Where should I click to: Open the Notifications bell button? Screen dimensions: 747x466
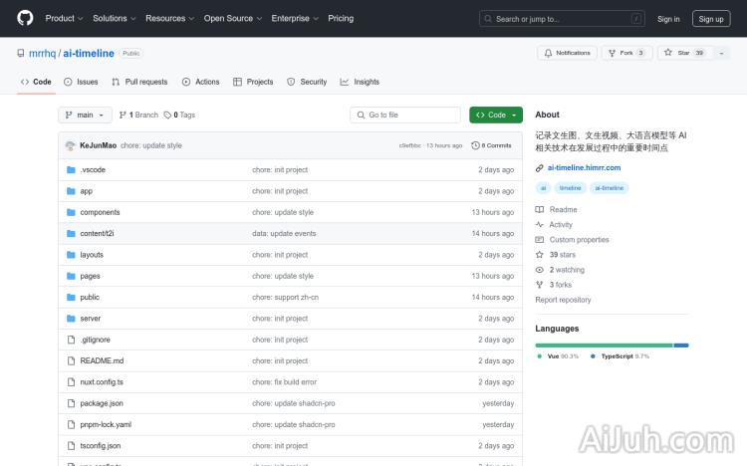click(x=567, y=53)
